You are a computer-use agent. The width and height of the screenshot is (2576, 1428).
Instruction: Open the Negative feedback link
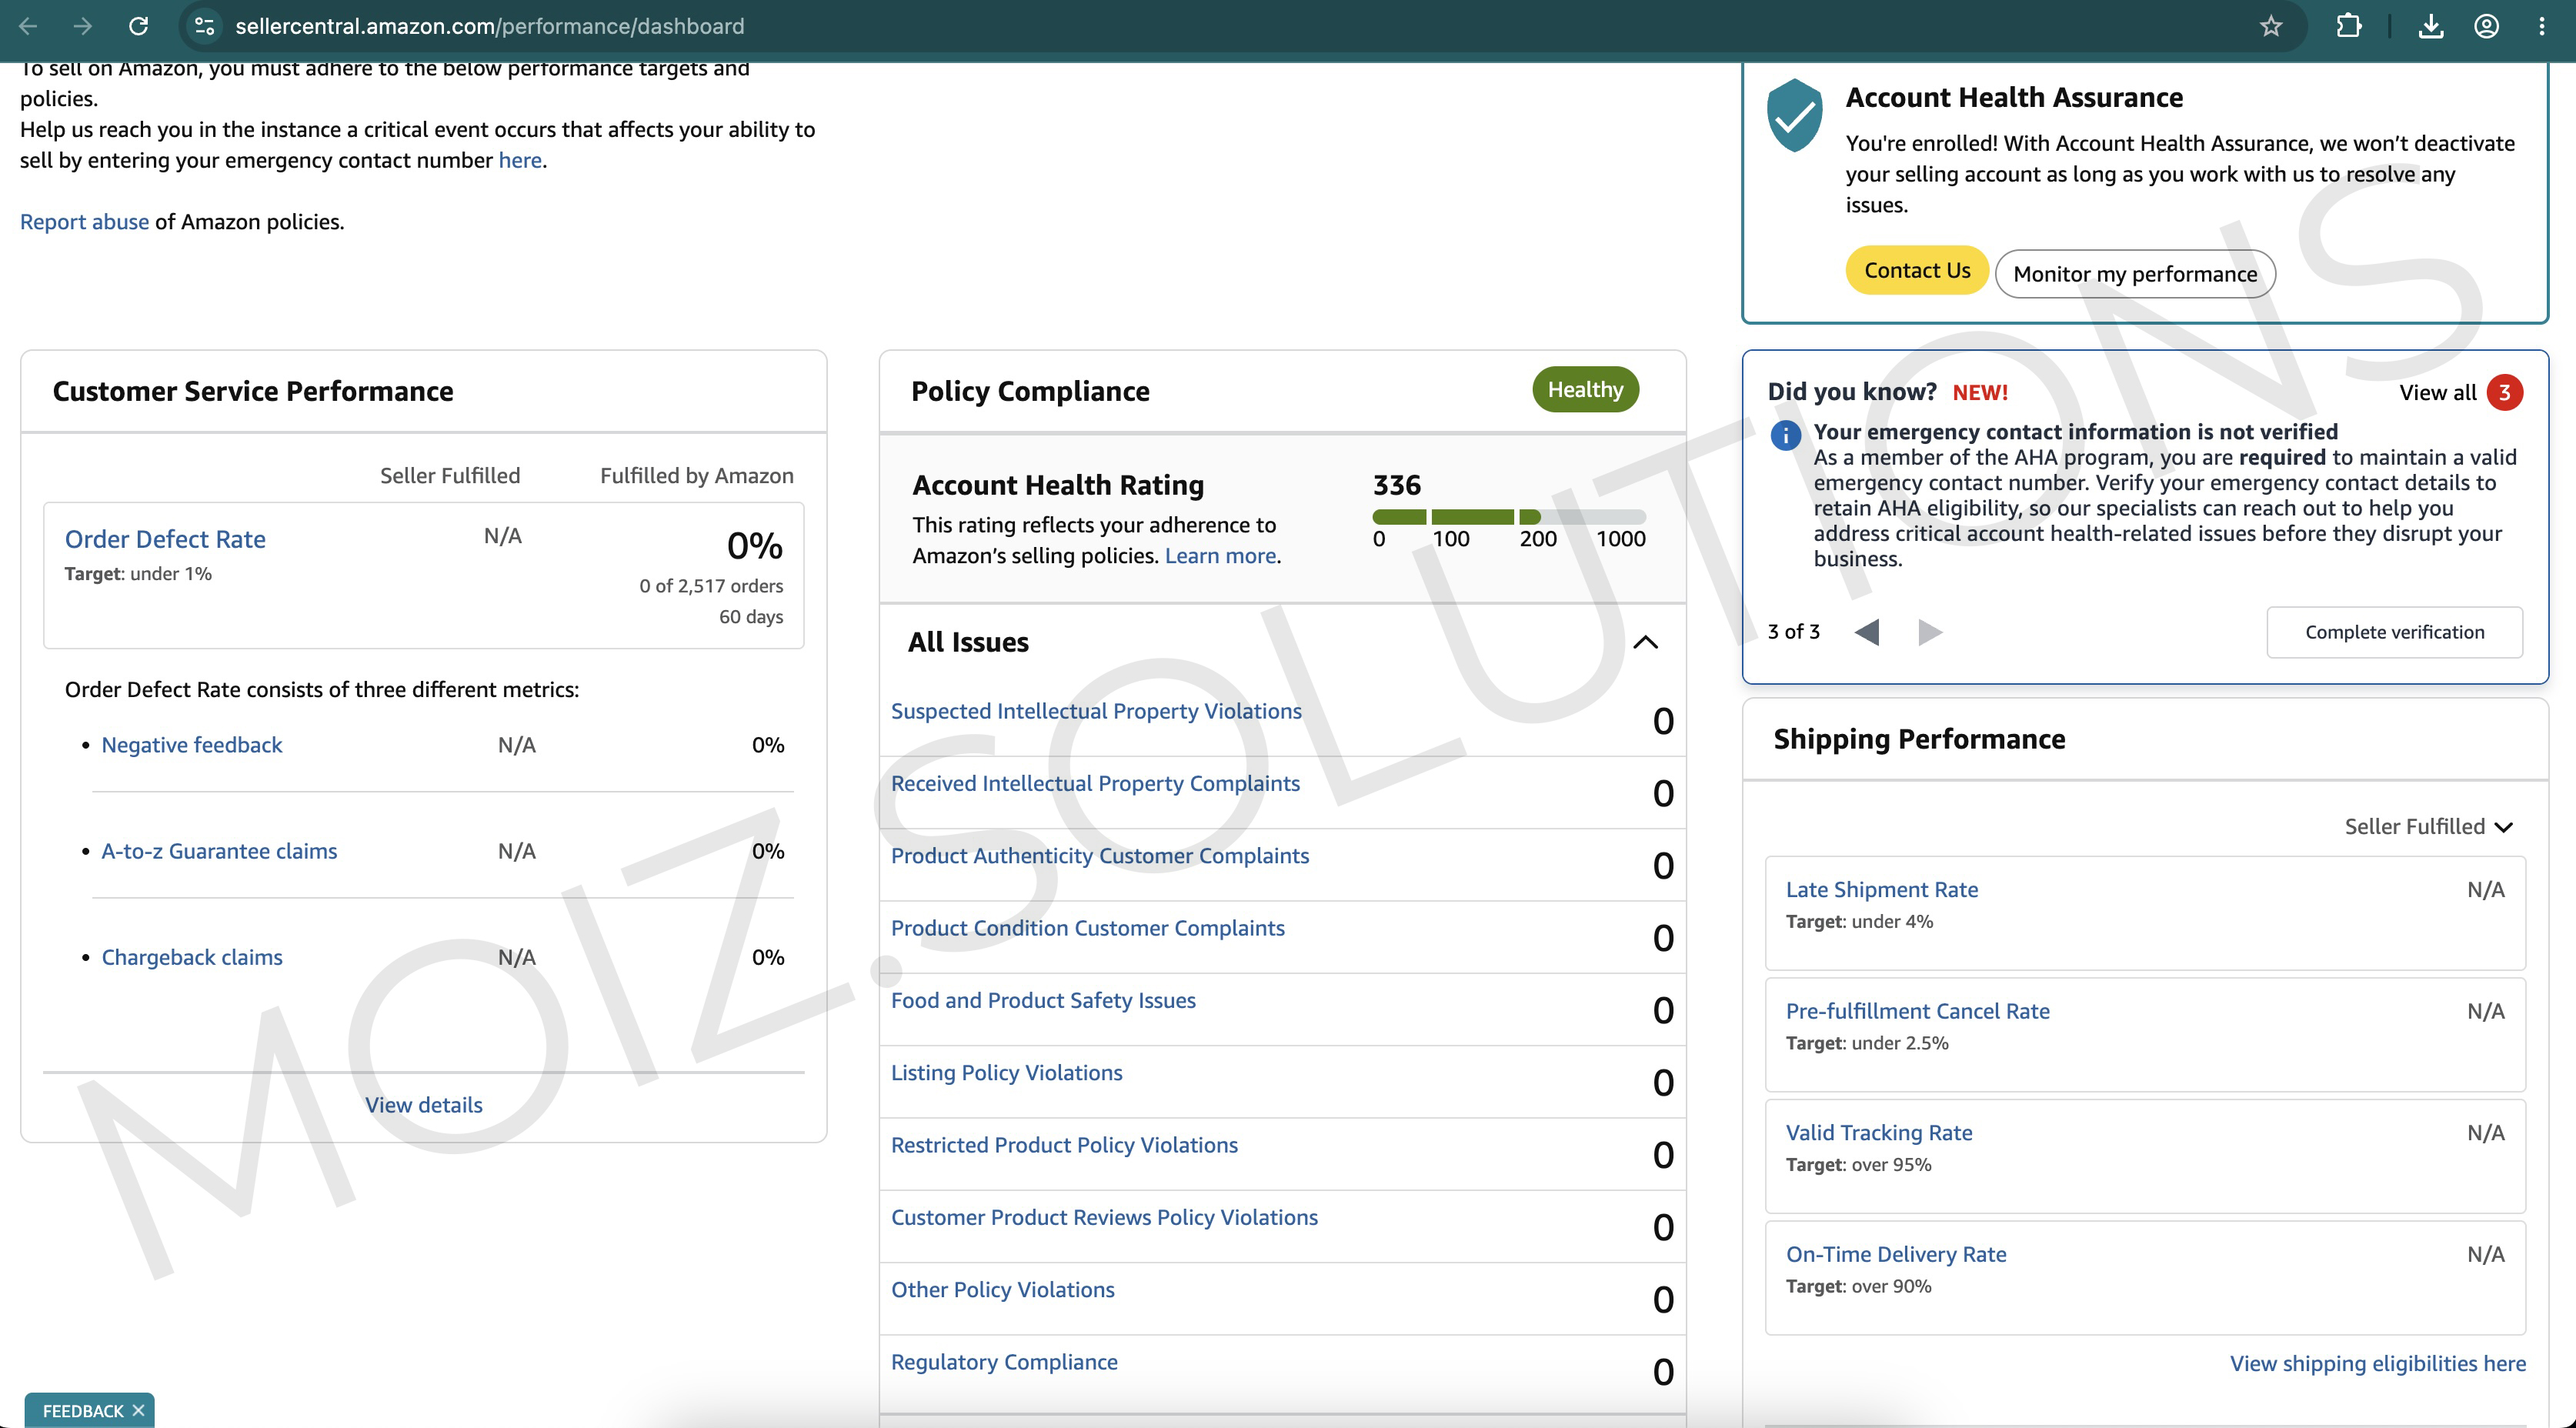192,745
